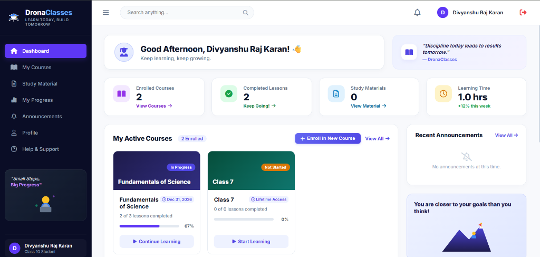The height and width of the screenshot is (257, 540).
Task: Click the Not Started badge
Action: (x=275, y=167)
